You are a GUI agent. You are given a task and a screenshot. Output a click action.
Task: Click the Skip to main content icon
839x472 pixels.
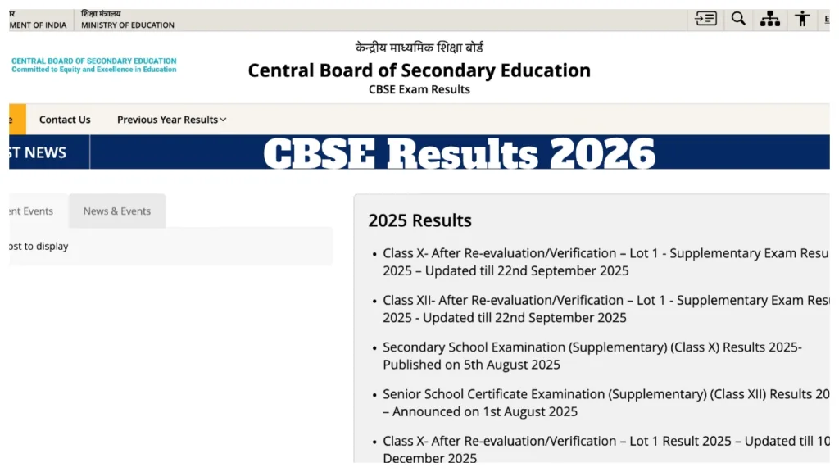click(705, 18)
